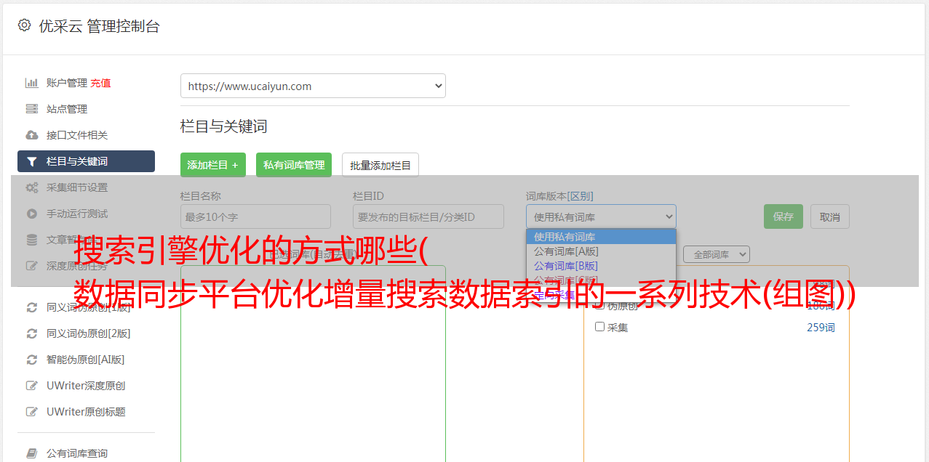Expand the 使用私有词库 version dropdown
This screenshot has width=929, height=462.
pyautogui.click(x=601, y=216)
